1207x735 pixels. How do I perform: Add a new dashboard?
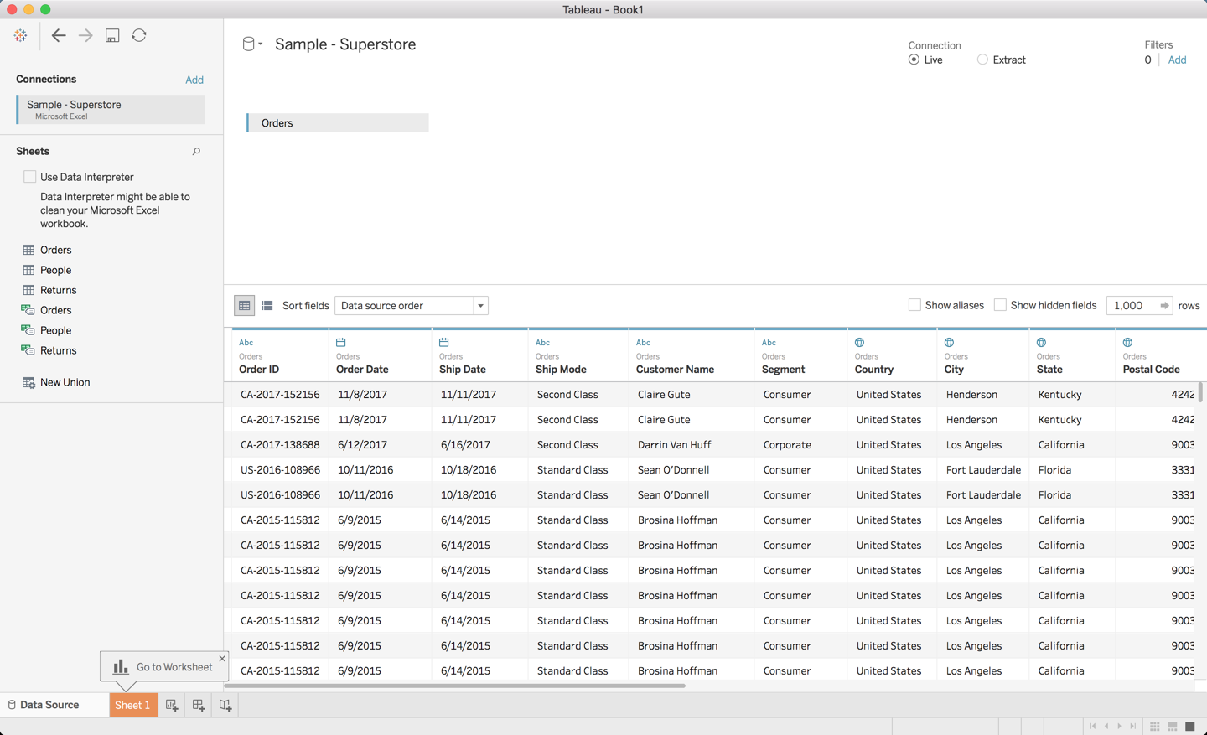click(199, 706)
